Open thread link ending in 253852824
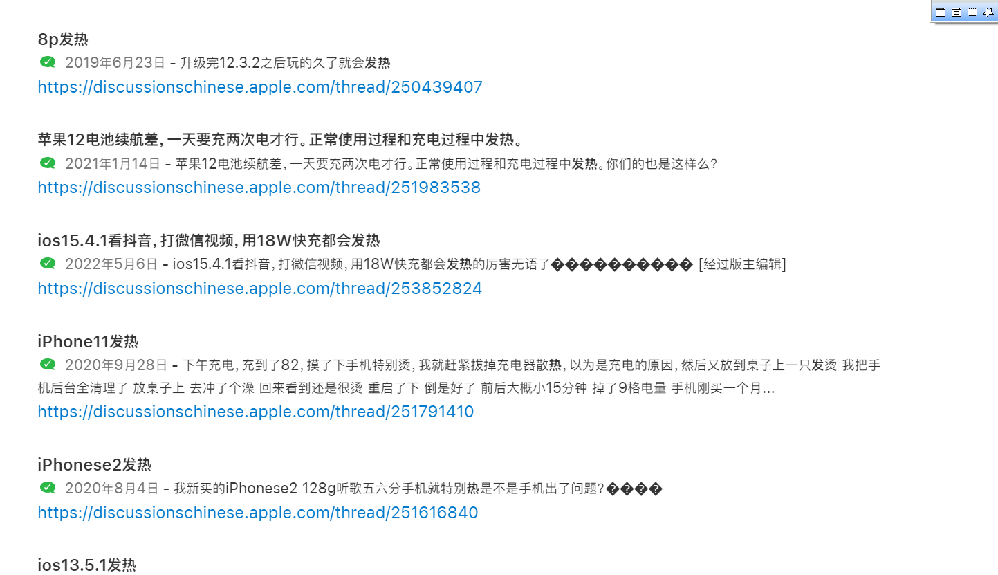Screen dimensions: 998x575 click(x=260, y=289)
